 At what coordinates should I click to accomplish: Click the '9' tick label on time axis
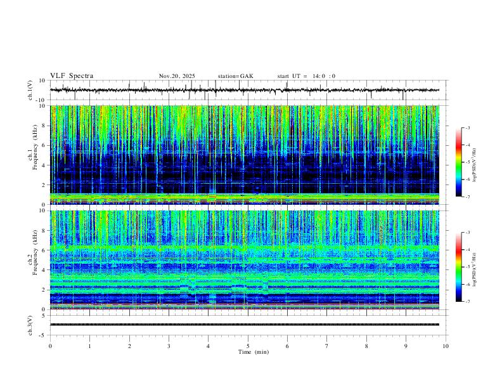tap(406, 346)
